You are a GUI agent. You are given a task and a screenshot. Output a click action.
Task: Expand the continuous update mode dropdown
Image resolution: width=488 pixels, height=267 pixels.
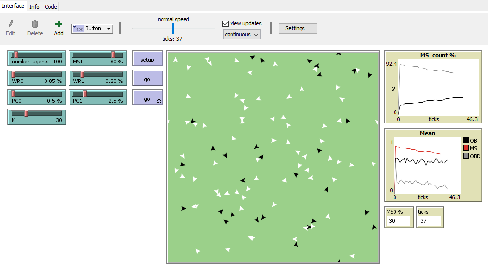coord(242,34)
